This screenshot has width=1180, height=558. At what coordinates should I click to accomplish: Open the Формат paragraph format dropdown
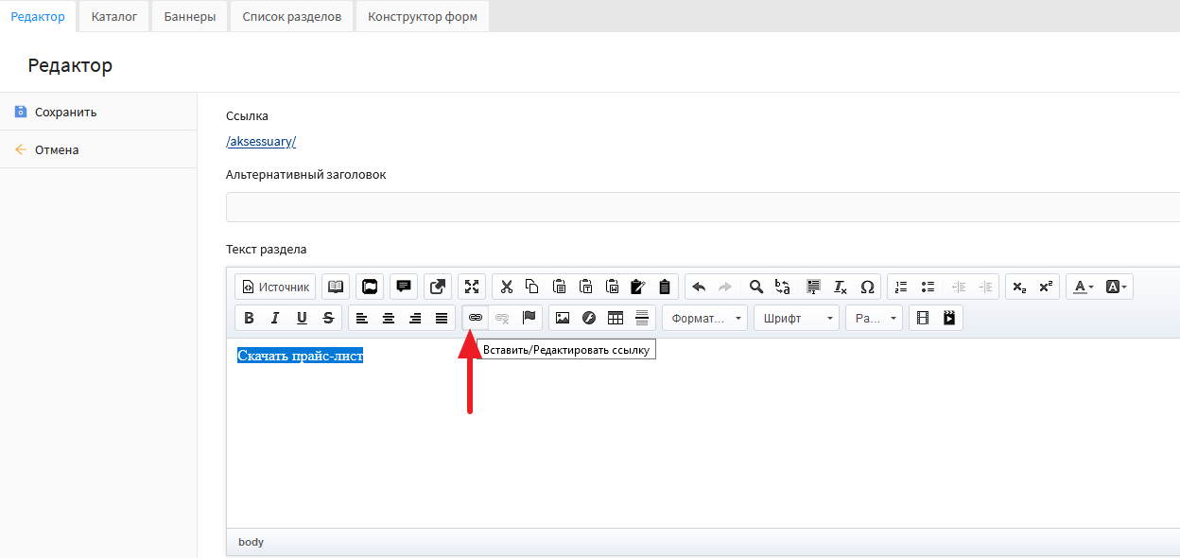point(704,318)
